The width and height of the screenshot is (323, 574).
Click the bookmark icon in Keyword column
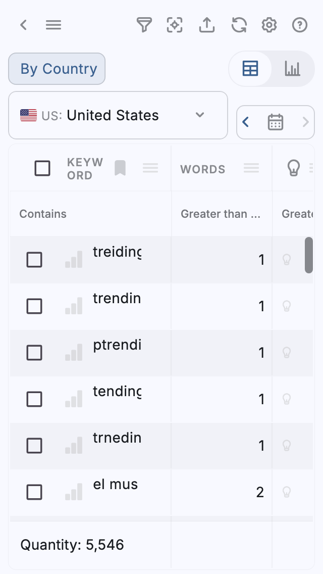point(120,168)
